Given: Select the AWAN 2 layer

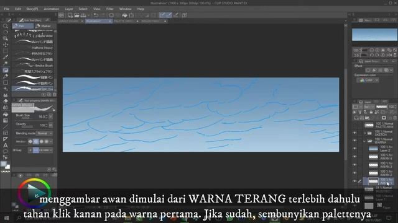Looking at the screenshot, I should (379, 173).
